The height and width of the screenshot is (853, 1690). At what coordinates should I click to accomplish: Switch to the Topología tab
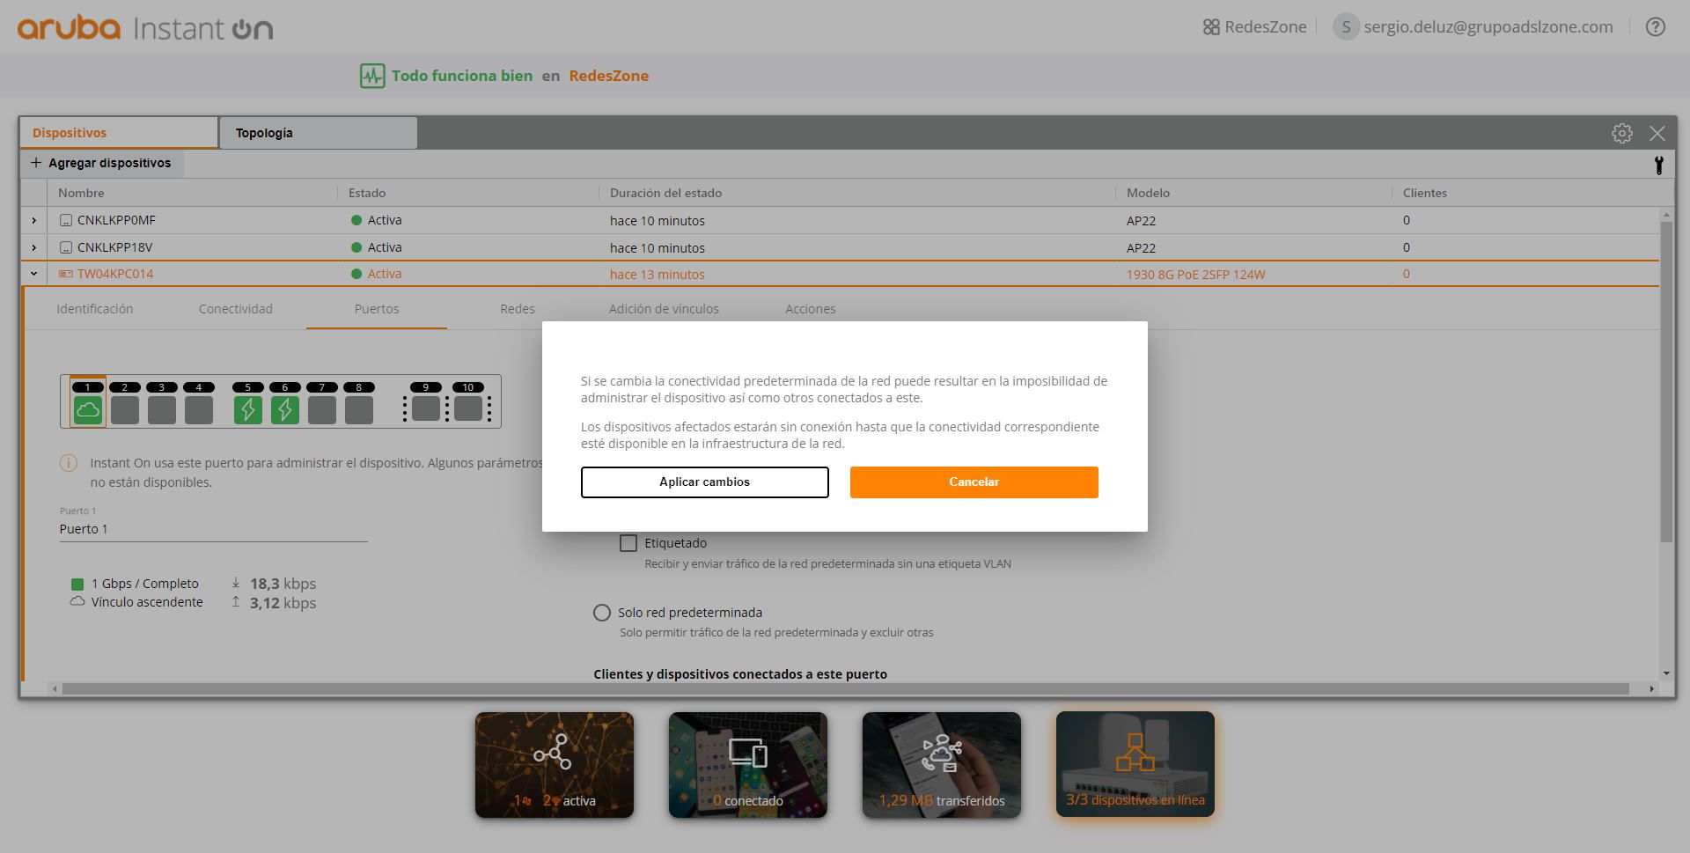[x=318, y=133]
